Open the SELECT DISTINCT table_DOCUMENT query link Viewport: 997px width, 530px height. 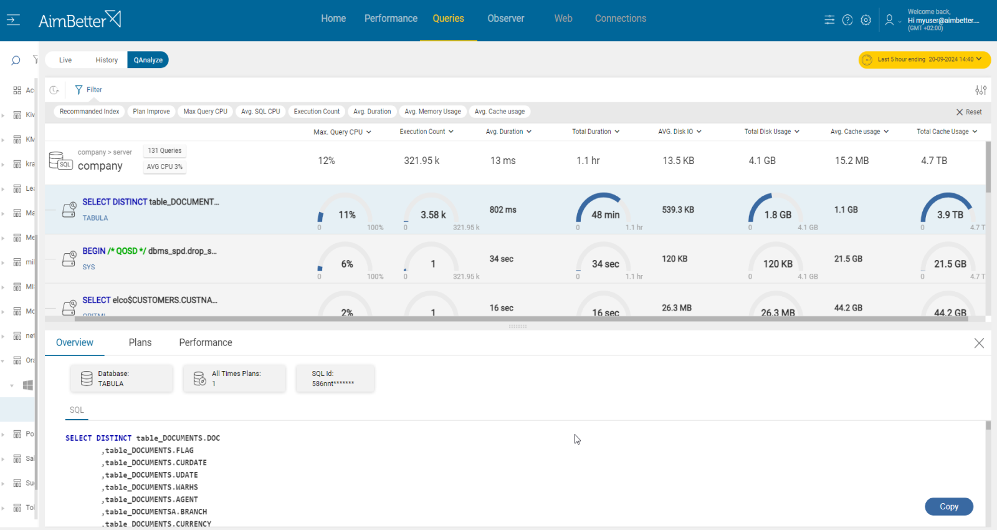(150, 202)
